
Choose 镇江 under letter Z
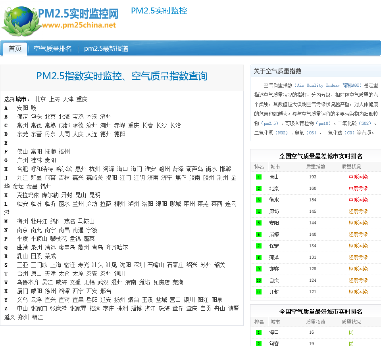pos(37,317)
